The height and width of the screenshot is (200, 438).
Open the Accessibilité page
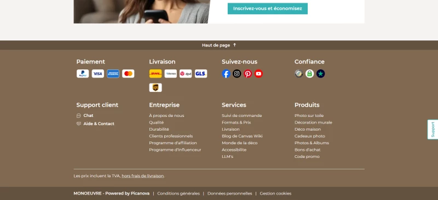[234, 150]
